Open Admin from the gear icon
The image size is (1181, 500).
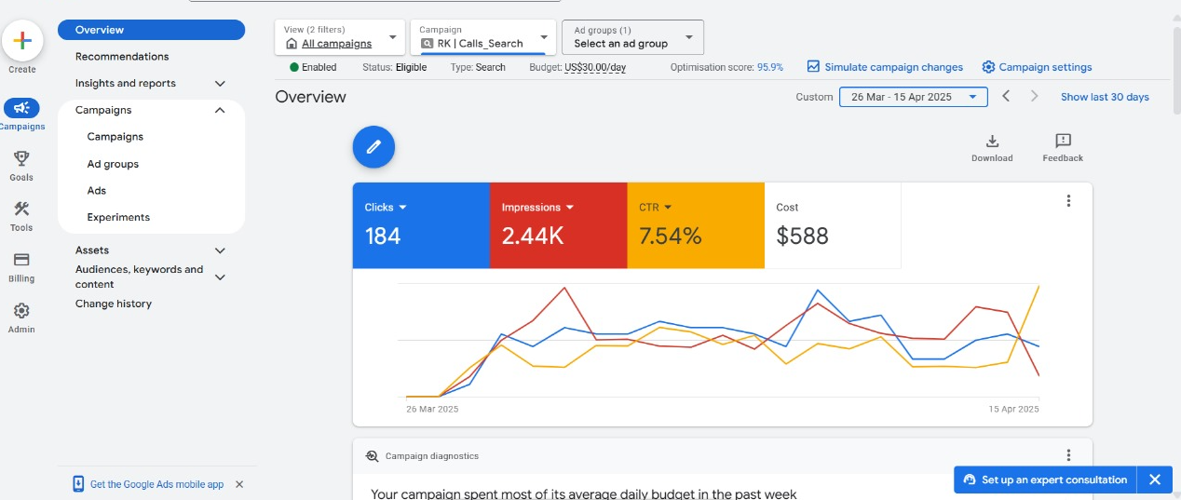(21, 311)
